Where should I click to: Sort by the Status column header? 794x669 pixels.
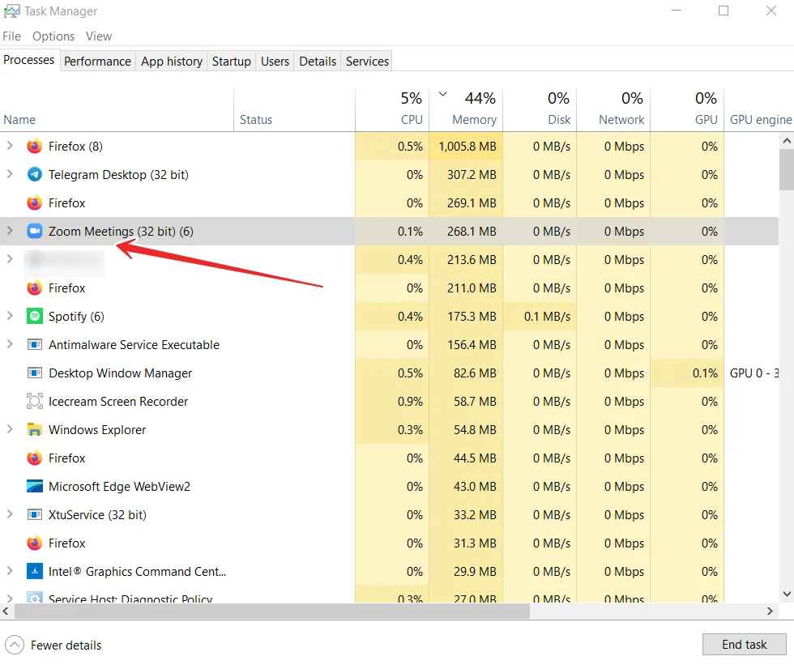[x=294, y=110]
